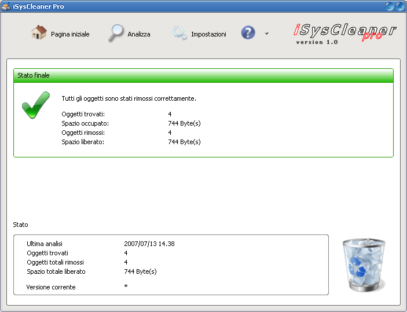This screenshot has height=312, width=407.
Task: Click the iSysCleaner Pro title bar app icon
Action: 6,6
